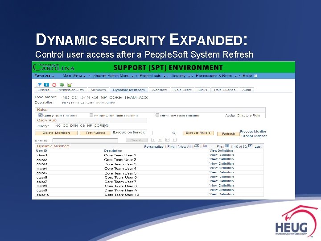
Task: Click into the User ID search field
Action: coord(85,141)
